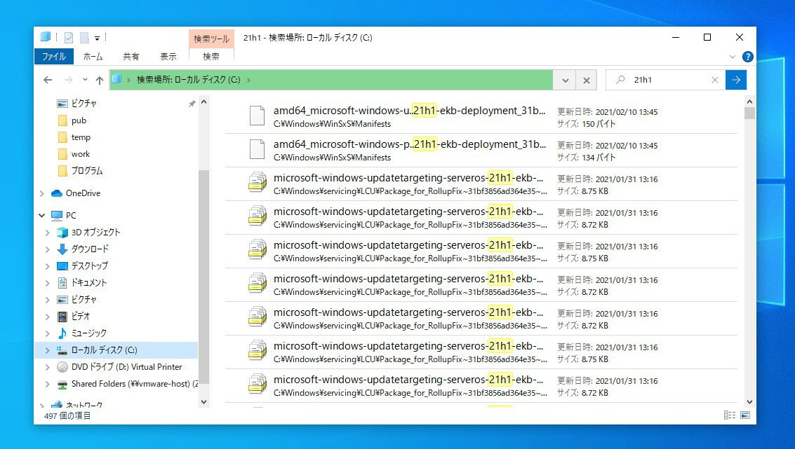
Task: Open Customize Quick Access Toolbar dropdown
Action: click(x=97, y=38)
